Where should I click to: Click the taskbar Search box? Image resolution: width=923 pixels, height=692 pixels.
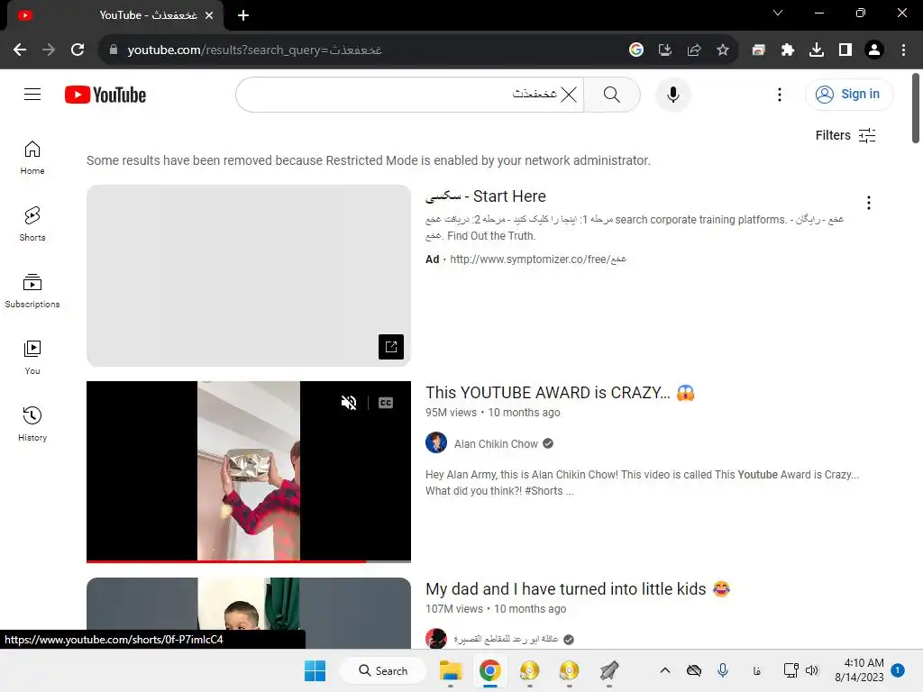[x=383, y=670]
